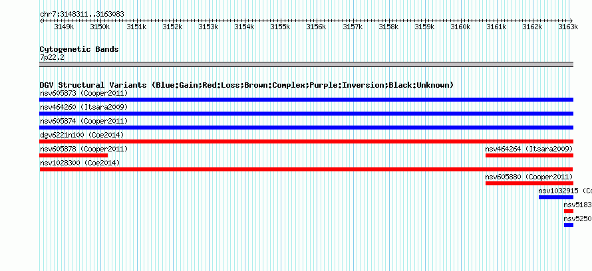The image size is (592, 271).
Task: Click the 3155k ruler tick label
Action: pos(281,27)
